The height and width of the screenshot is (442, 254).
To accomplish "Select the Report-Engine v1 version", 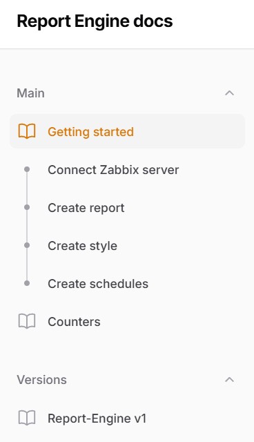I will (x=97, y=419).
